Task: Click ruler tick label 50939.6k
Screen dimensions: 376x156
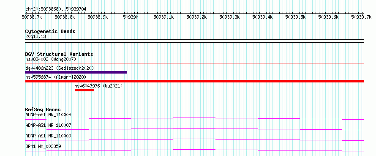Action: 329,17
